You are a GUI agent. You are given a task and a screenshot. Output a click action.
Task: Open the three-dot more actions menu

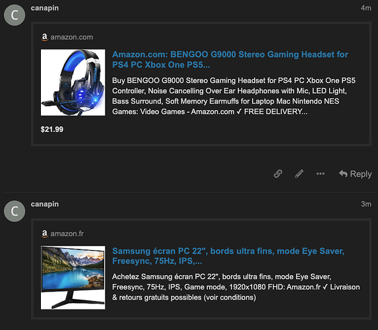pos(321,174)
